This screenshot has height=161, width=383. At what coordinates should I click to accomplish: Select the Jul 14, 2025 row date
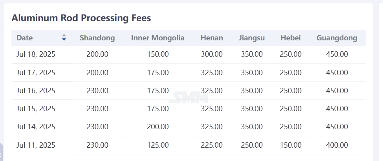tap(36, 127)
